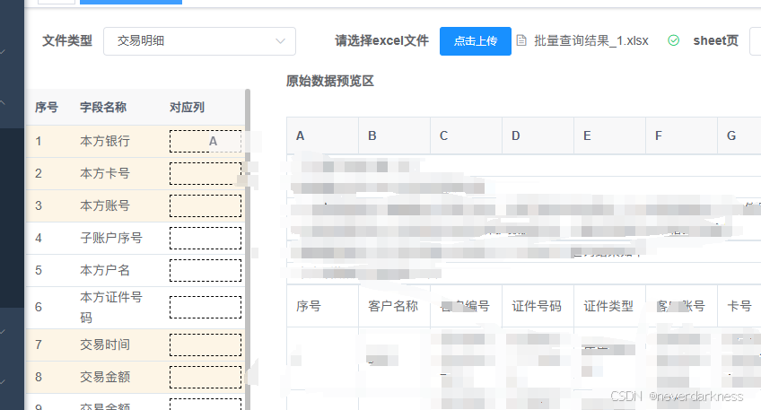Image resolution: width=761 pixels, height=410 pixels.
Task: Select column D header in preview
Action: click(538, 135)
